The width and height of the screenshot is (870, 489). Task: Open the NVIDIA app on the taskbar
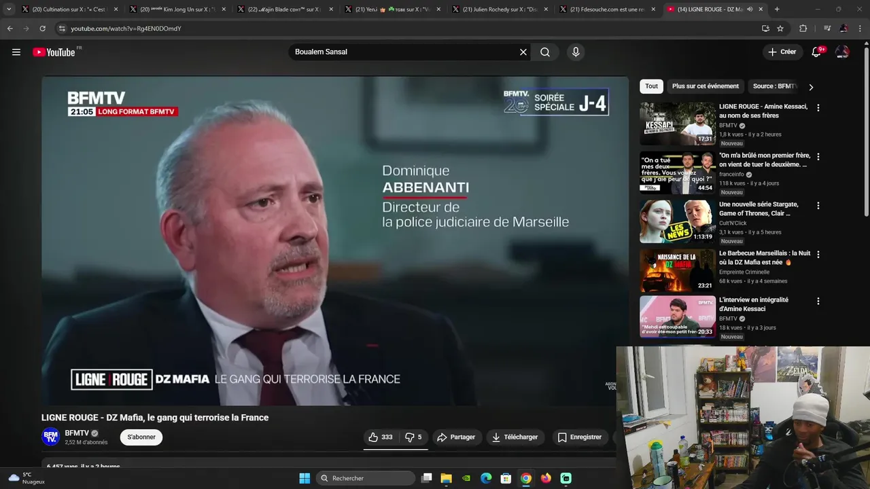click(466, 478)
